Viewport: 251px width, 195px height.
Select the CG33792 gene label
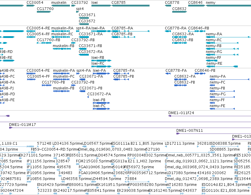pyautogui.click(x=80, y=3)
